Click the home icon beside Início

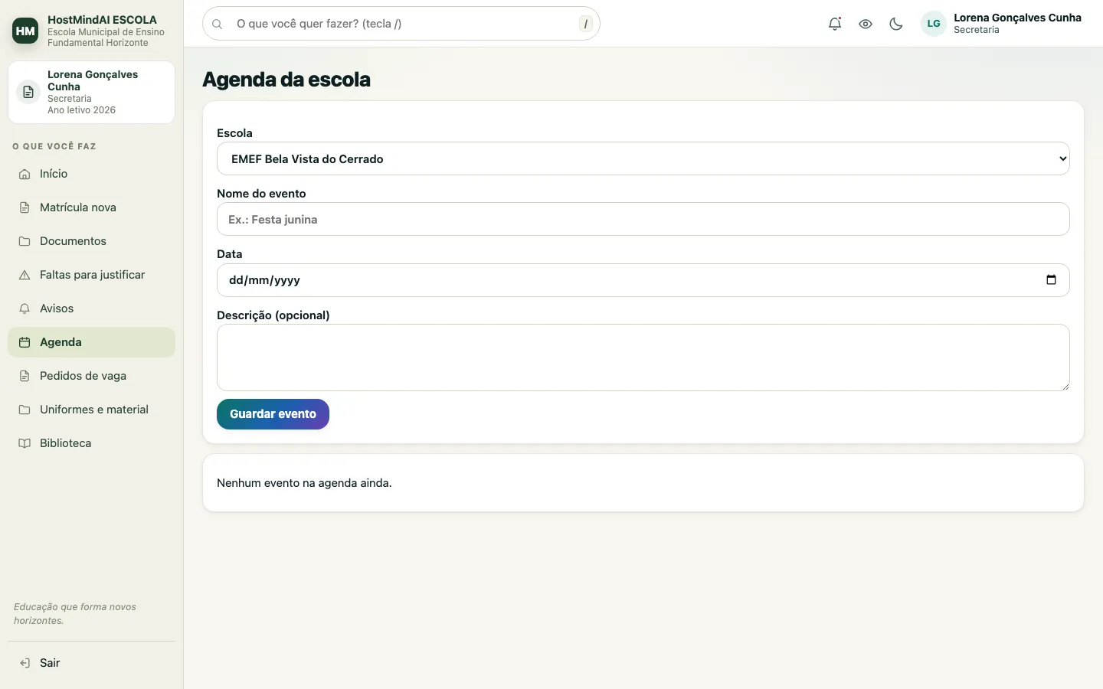(x=25, y=174)
